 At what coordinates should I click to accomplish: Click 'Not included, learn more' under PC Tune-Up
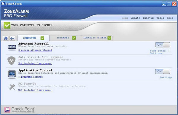(35, 90)
